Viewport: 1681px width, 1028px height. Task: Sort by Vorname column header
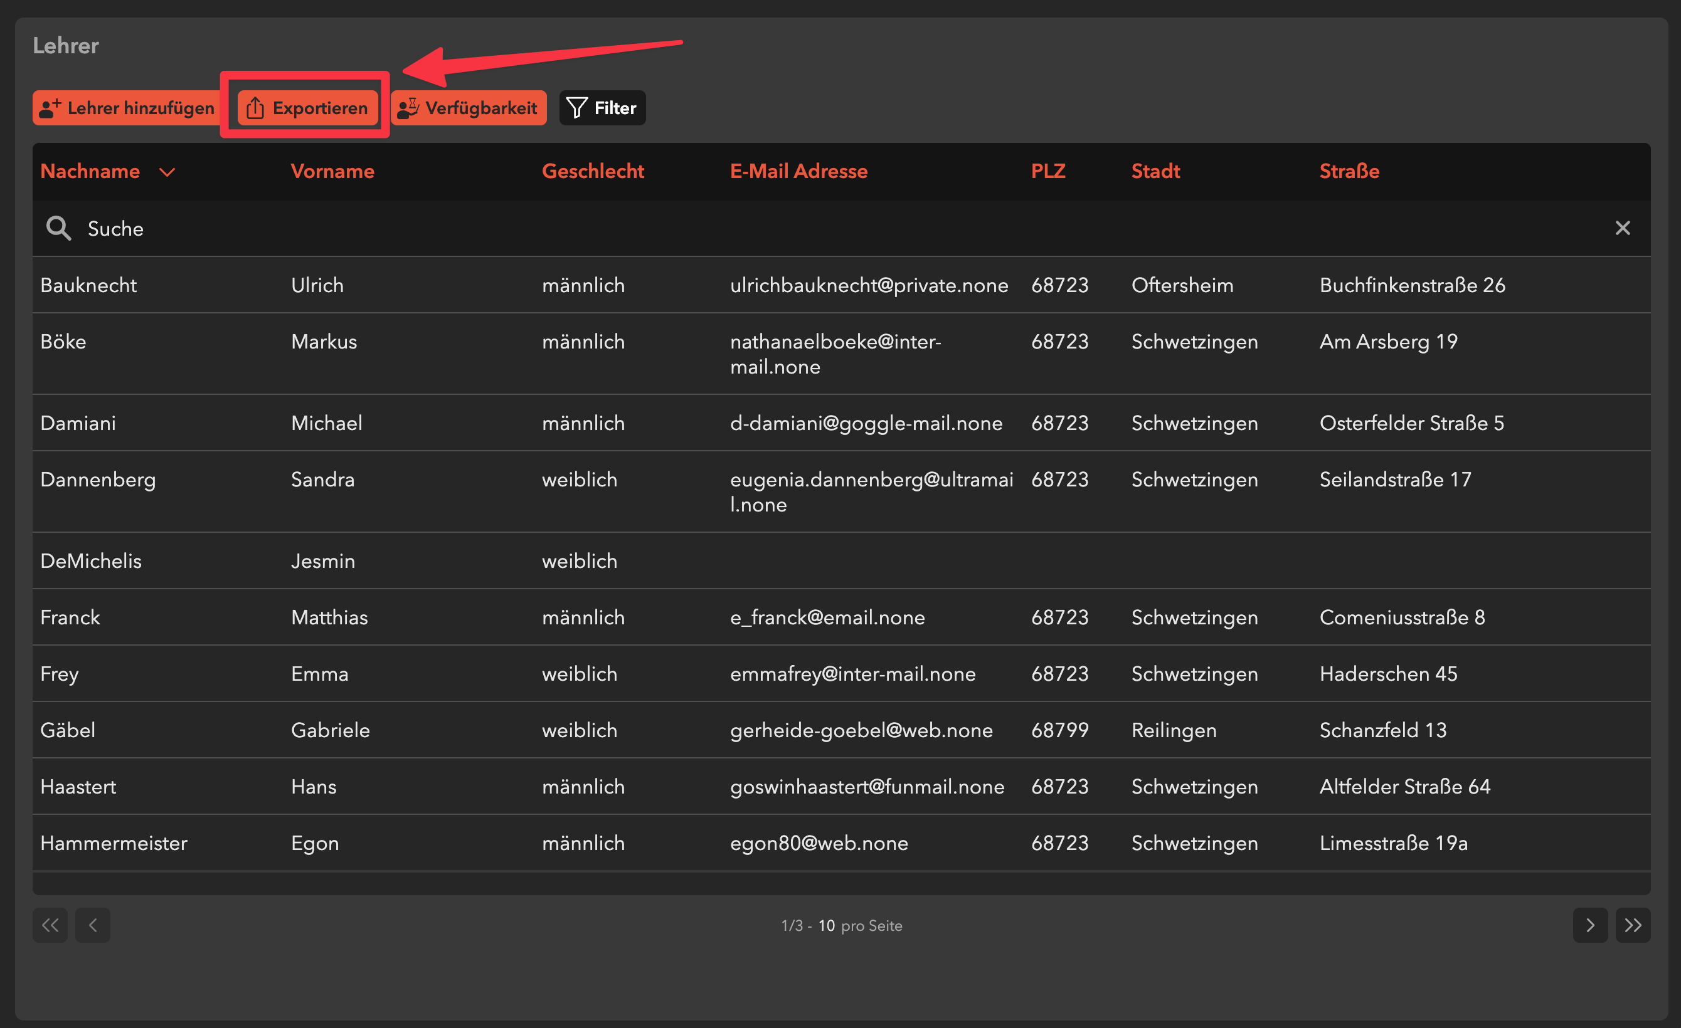click(332, 171)
